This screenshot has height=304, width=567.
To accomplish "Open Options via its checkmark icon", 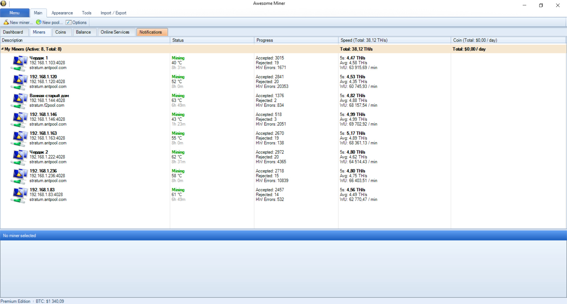I will click(x=69, y=22).
